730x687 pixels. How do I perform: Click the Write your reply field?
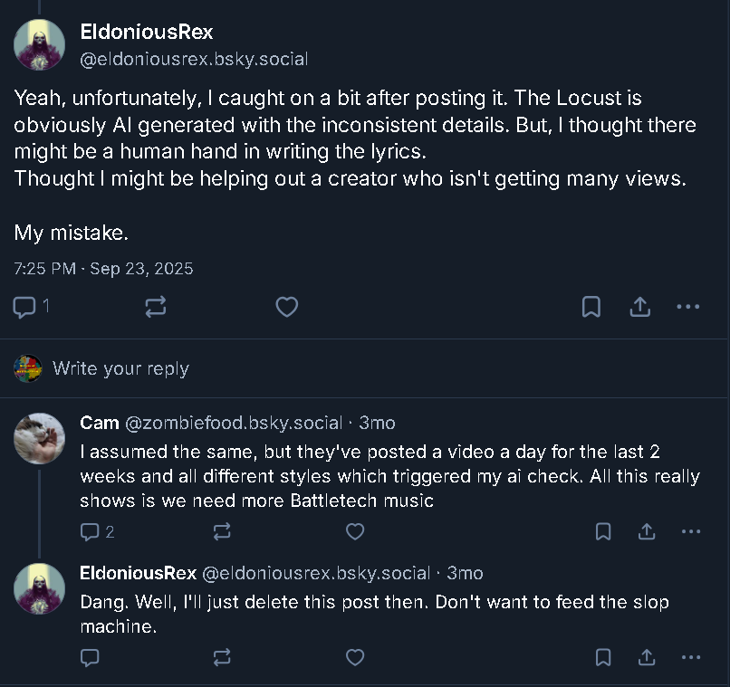120,368
